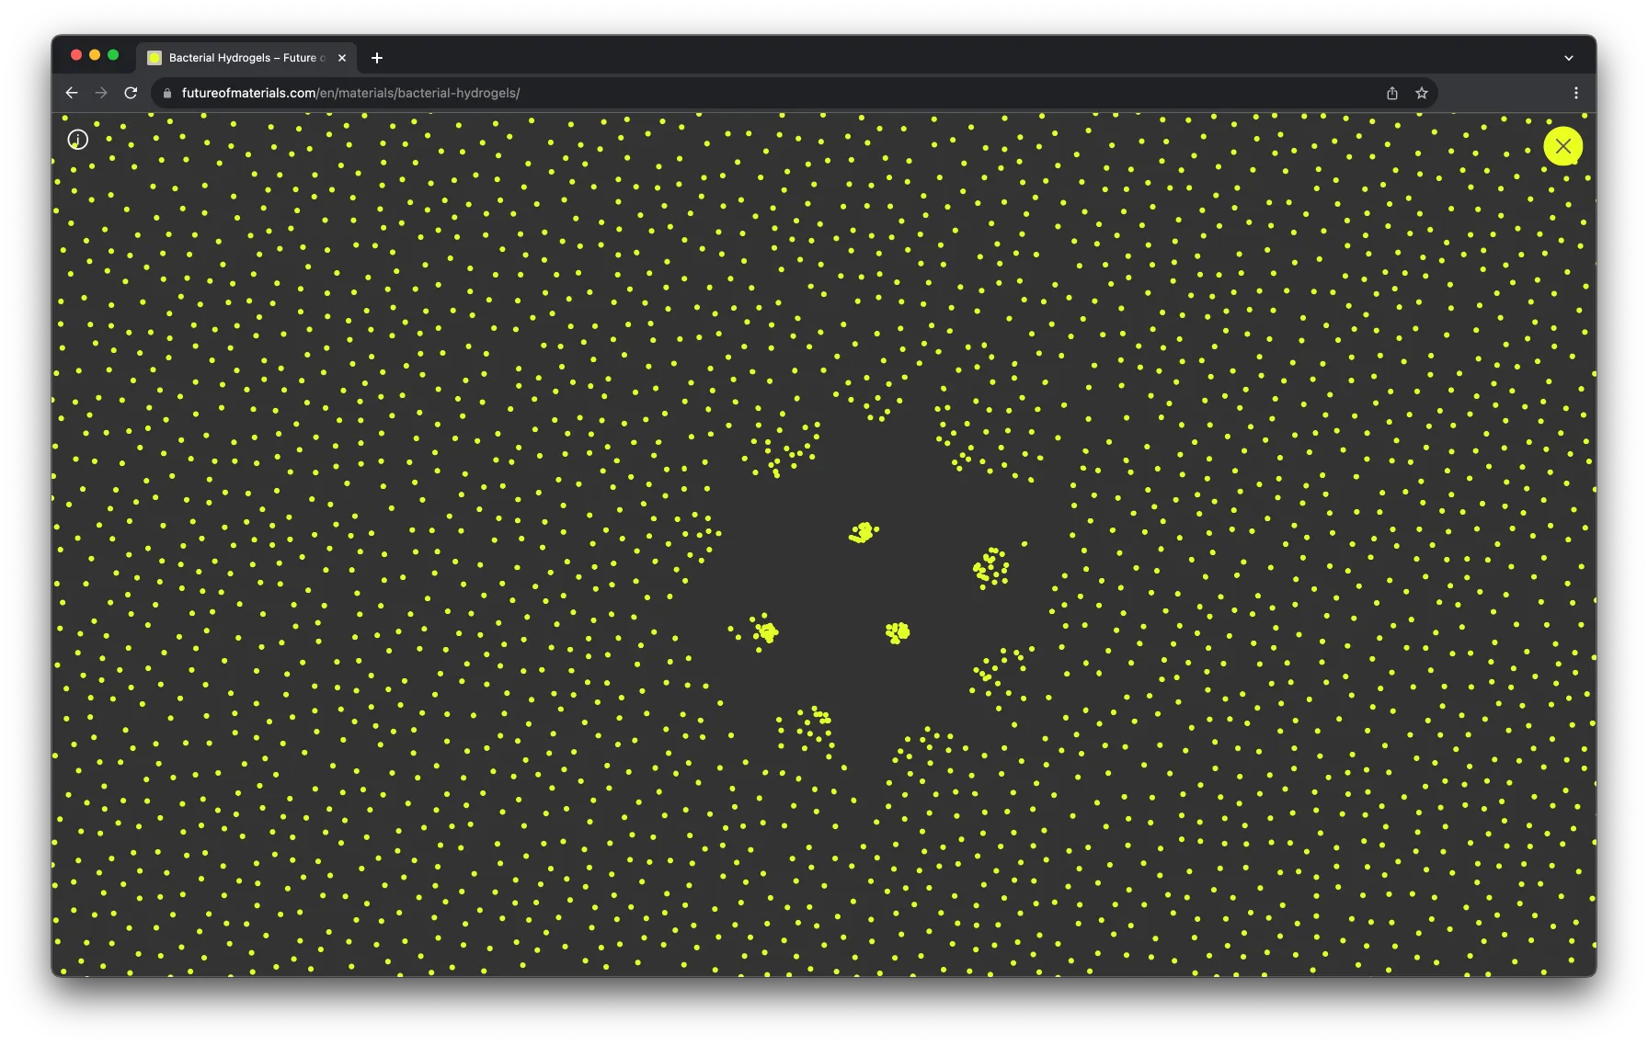Screen dimensions: 1648x1045
Task: Minimize the window with the yellow button
Action: (x=95, y=55)
